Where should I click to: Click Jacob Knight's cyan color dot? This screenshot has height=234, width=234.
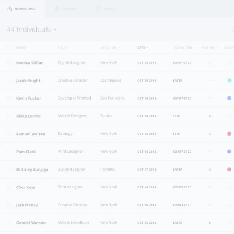click(229, 81)
